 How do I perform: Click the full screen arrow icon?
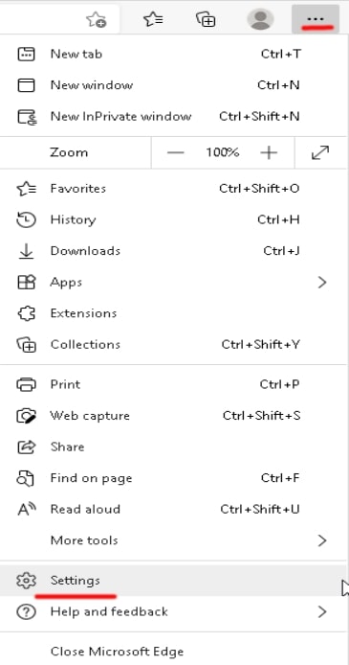coord(320,152)
